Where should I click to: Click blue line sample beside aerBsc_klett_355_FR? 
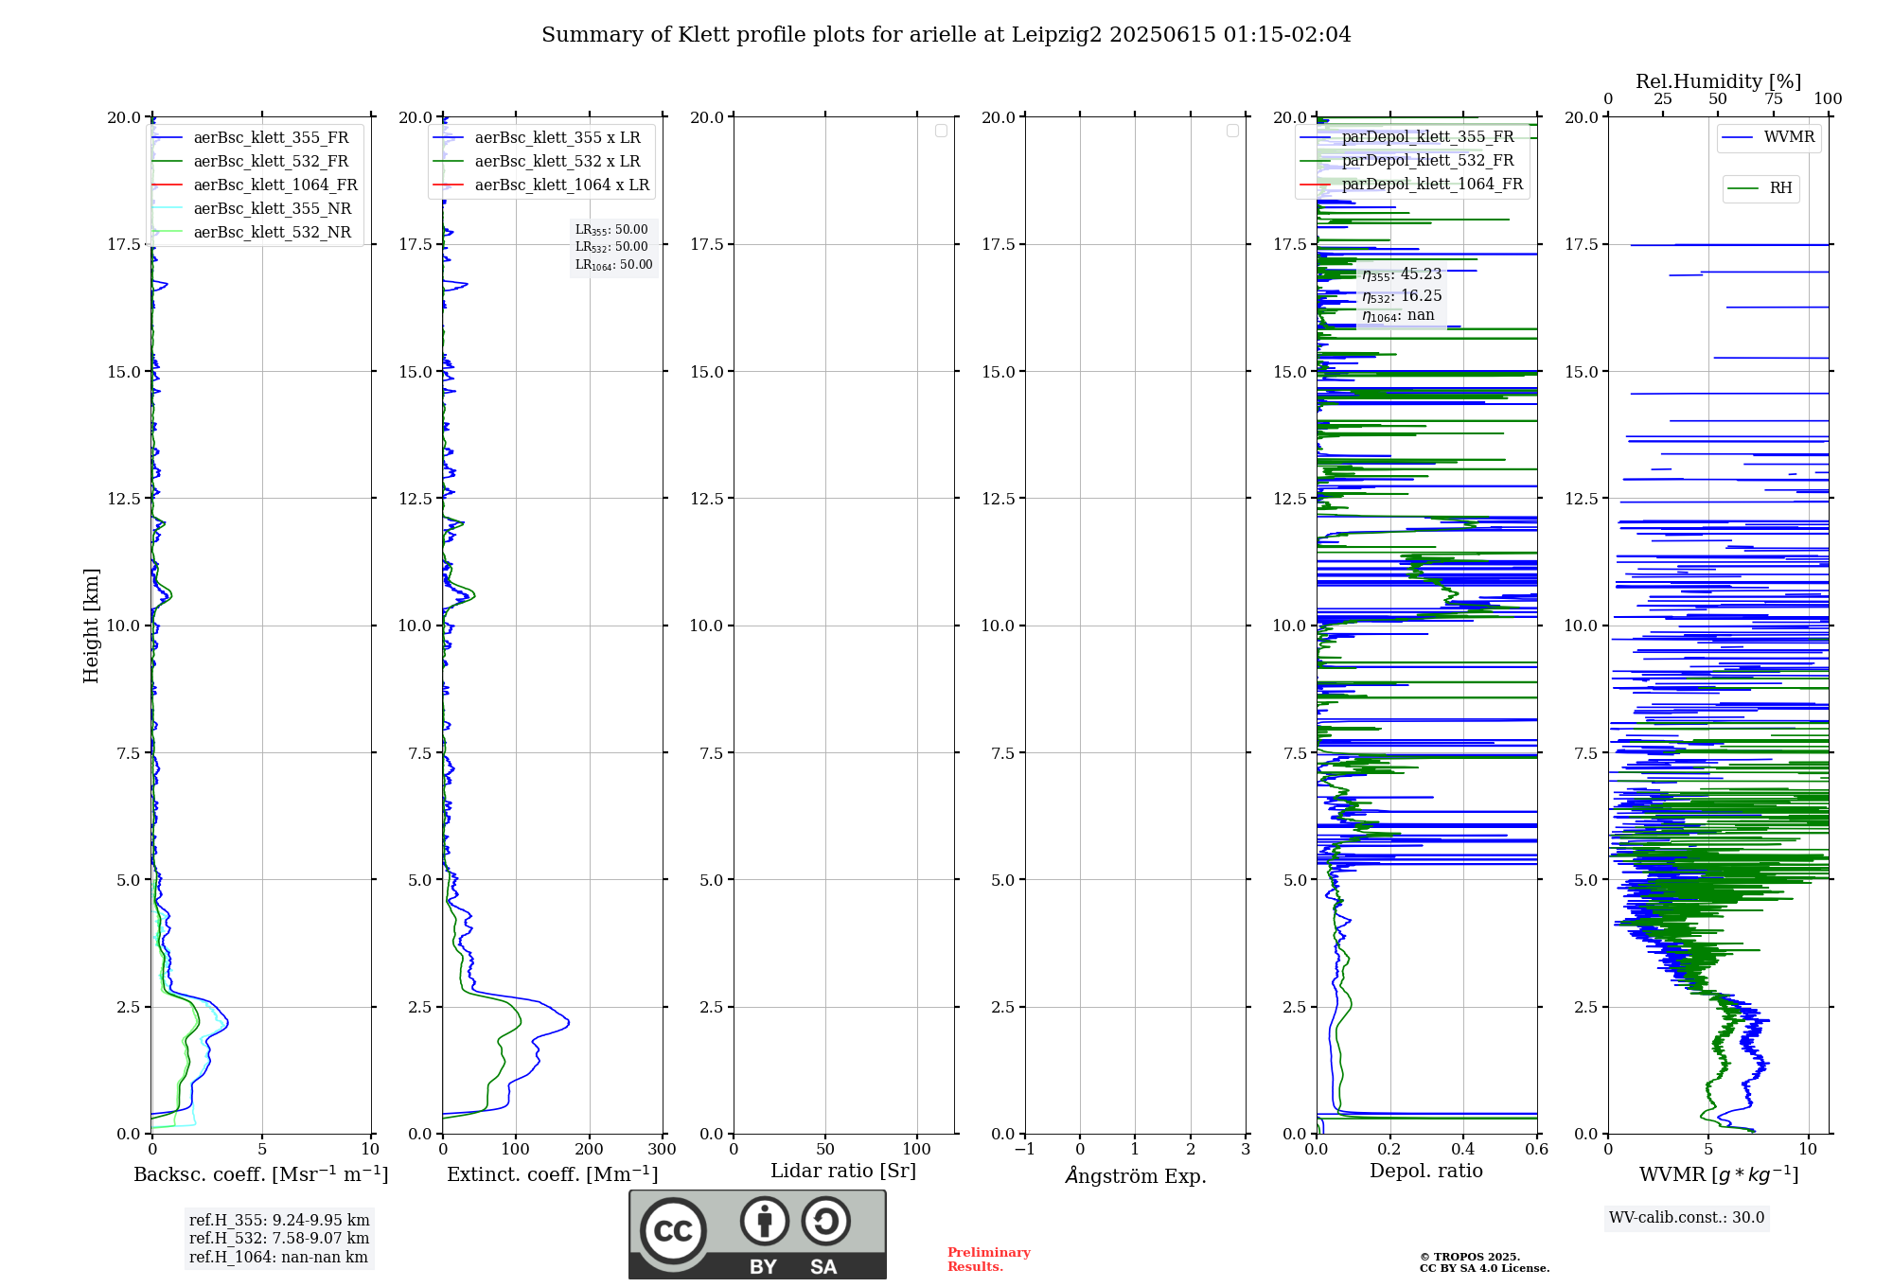[168, 138]
